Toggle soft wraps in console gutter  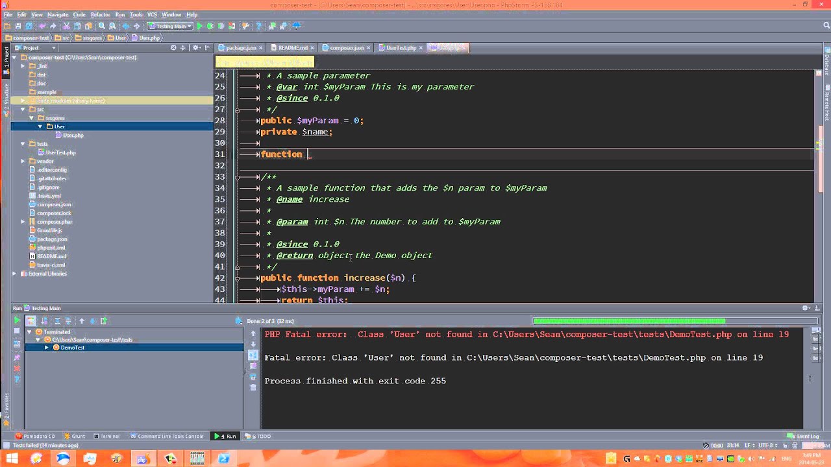pyautogui.click(x=253, y=355)
